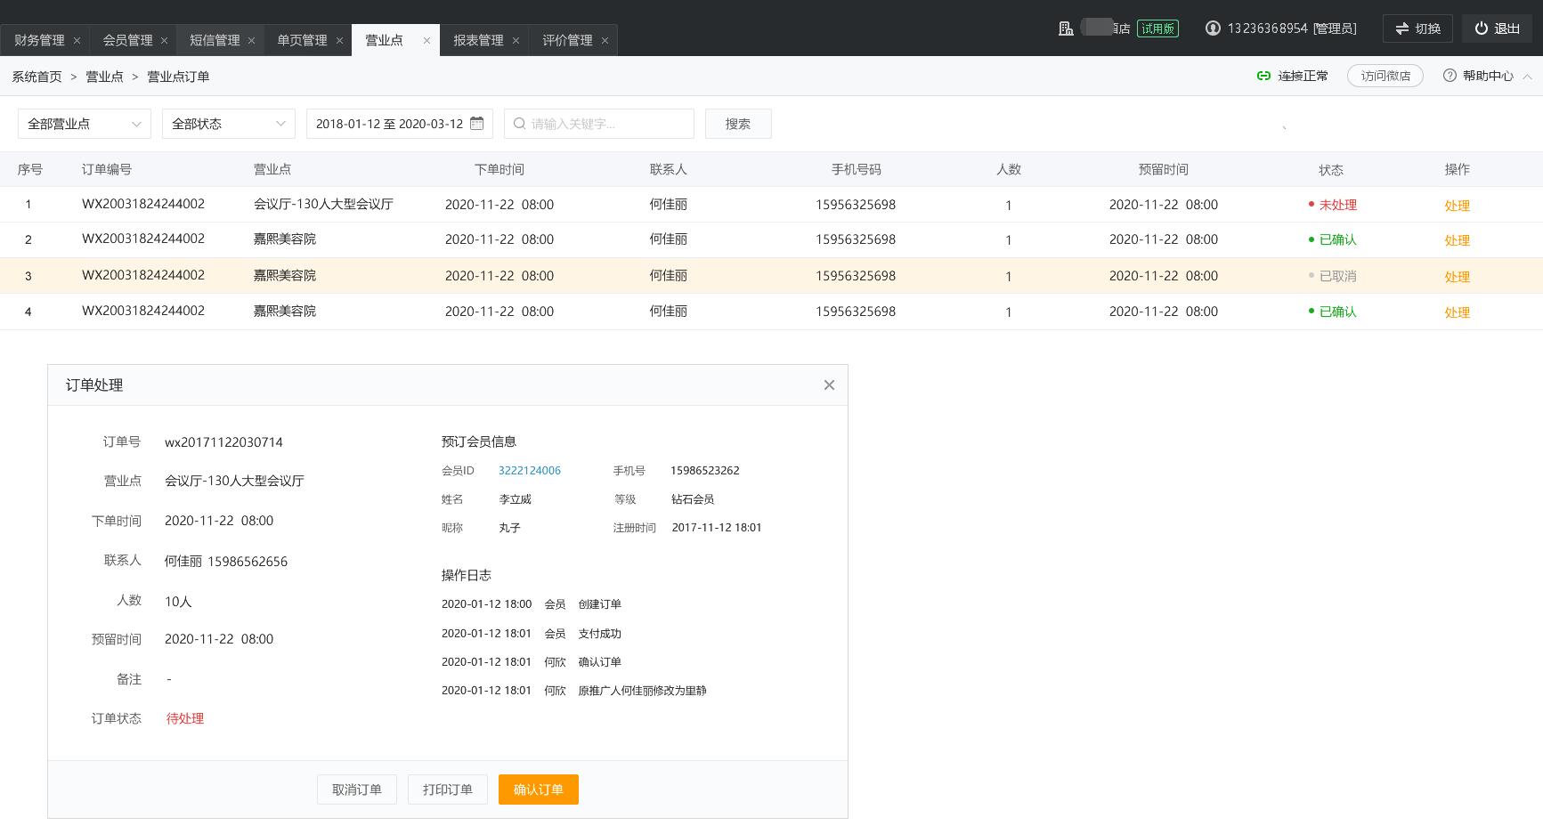Expand the 全部状态 filter dropdown
Viewport: 1543px width, 826px height.
[228, 124]
